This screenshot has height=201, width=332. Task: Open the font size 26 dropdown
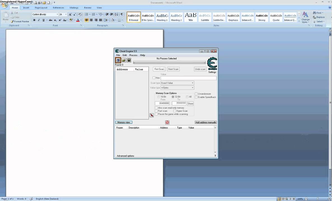pos(66,14)
